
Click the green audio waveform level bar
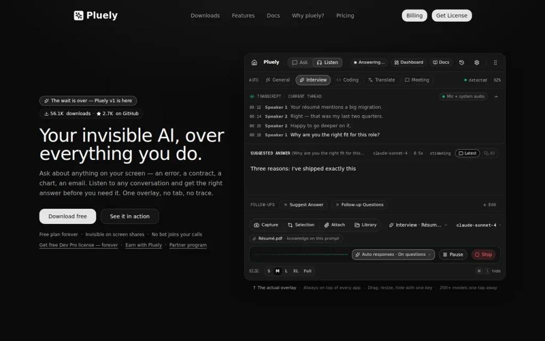[x=301, y=254]
